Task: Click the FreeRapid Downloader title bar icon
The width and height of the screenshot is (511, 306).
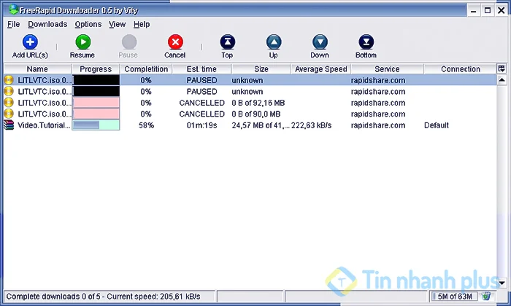Action: click(x=13, y=9)
